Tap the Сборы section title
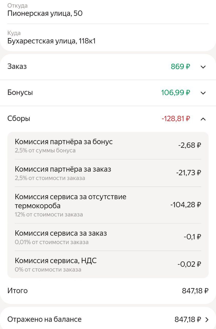The width and height of the screenshot is (216, 329). point(19,119)
